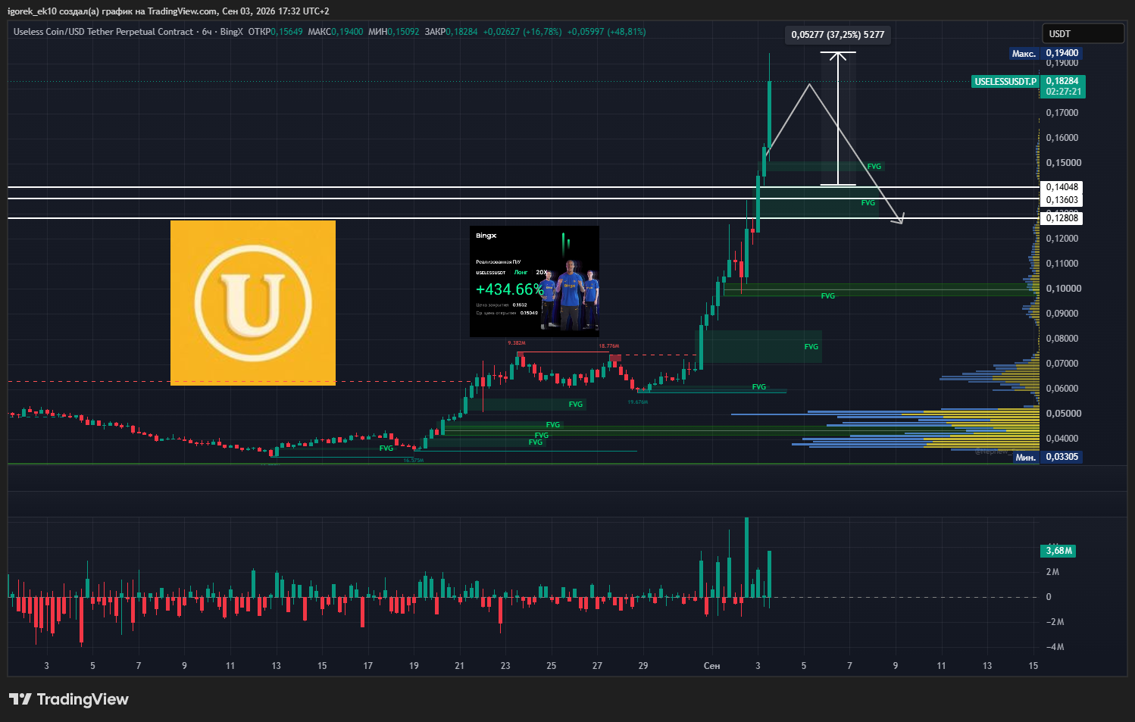
Task: Click the Useless Coin/USD Tether Perpetual Contract title
Action: tap(103, 32)
